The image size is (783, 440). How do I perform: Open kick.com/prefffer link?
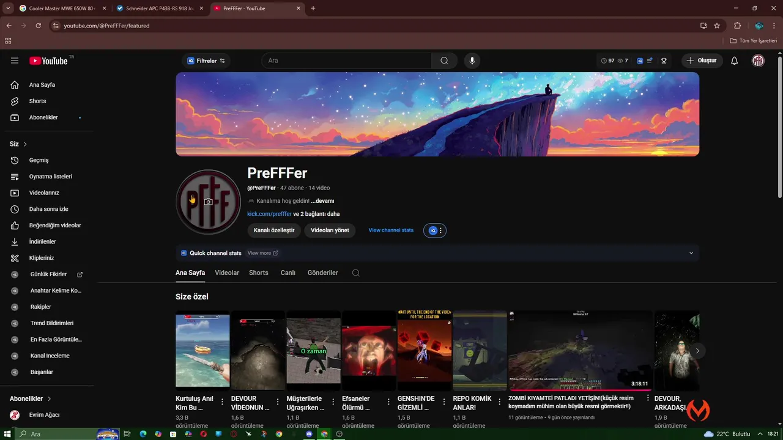[269, 214]
